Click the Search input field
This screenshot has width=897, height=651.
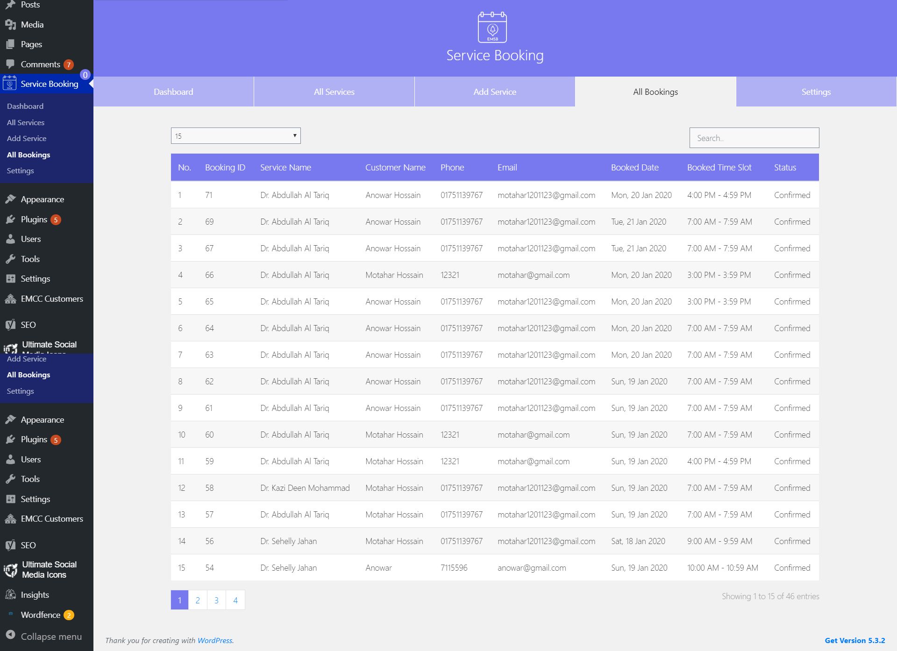[754, 138]
